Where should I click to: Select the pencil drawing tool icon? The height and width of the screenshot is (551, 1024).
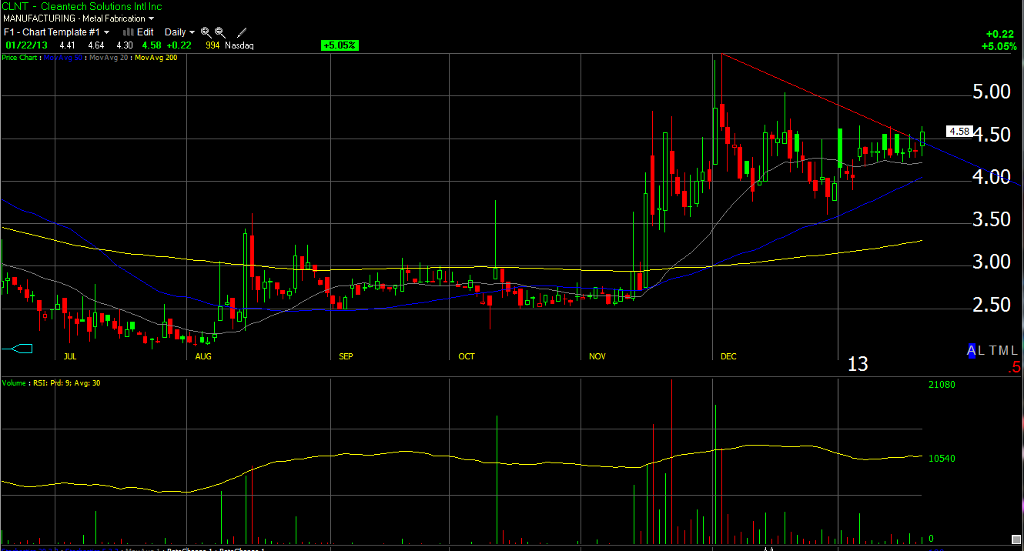242,32
